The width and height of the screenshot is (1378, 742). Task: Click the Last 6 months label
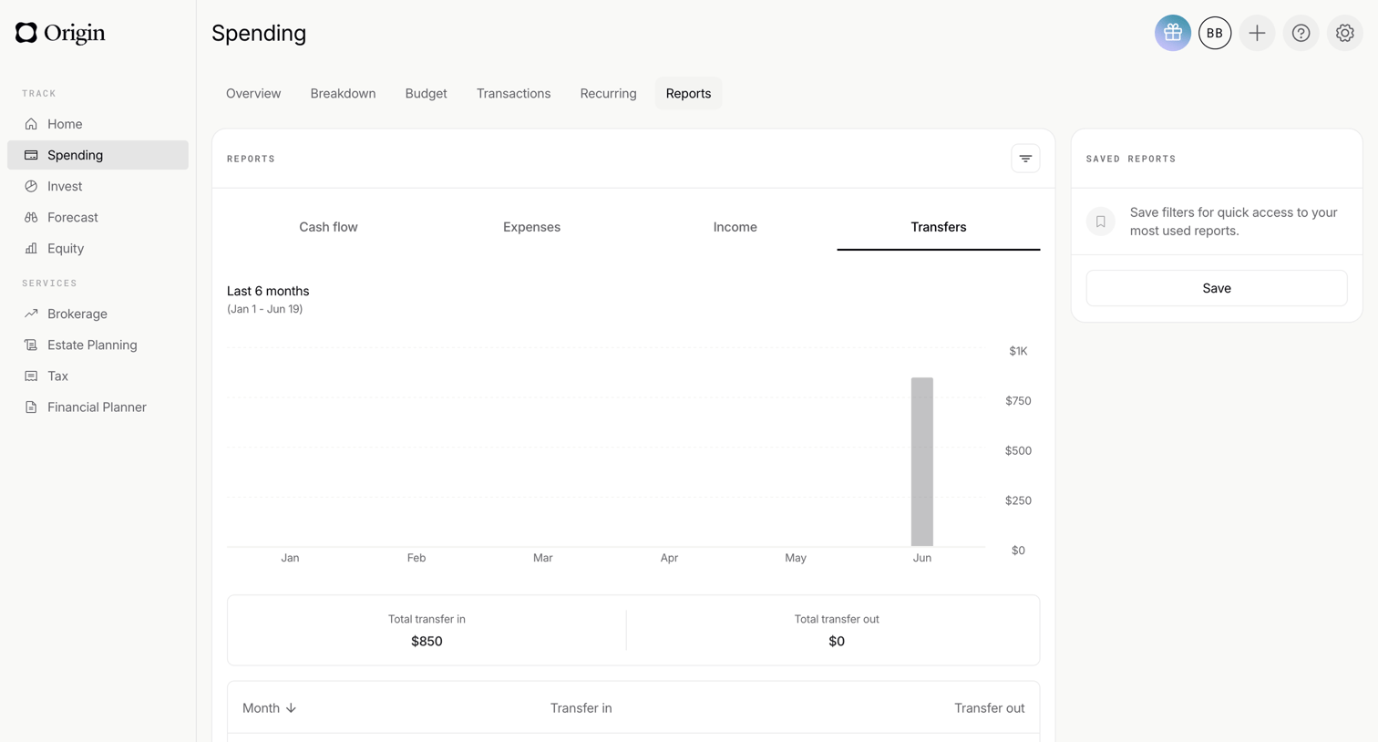click(x=268, y=291)
